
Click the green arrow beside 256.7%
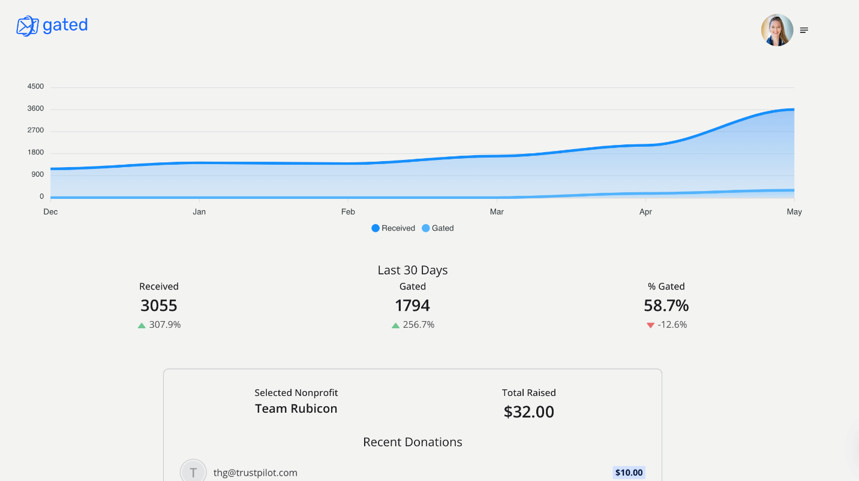395,325
